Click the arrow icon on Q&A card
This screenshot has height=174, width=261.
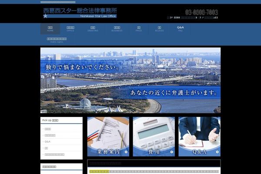(217, 152)
